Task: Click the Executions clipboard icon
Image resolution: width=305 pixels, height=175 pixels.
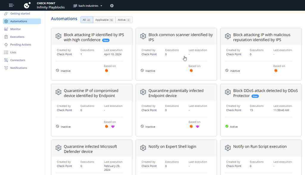Action: click(x=6, y=37)
